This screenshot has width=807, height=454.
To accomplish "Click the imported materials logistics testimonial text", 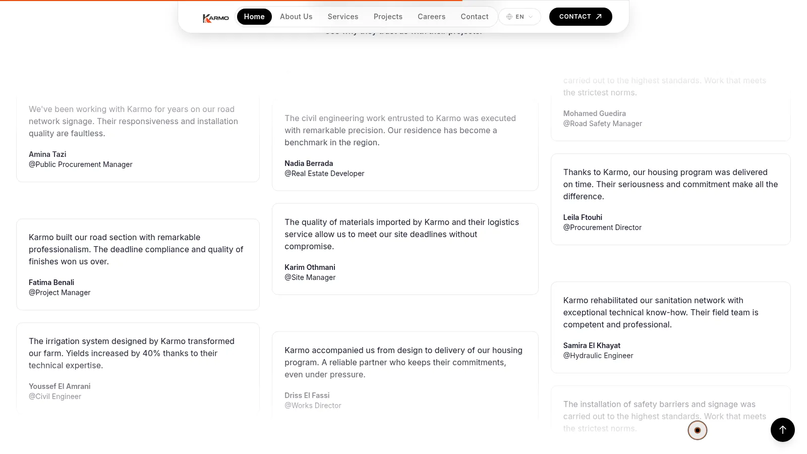I will 402,234.
